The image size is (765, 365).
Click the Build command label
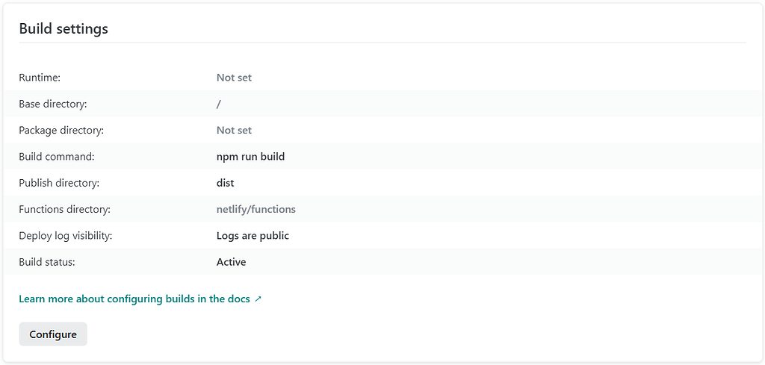[x=57, y=157]
